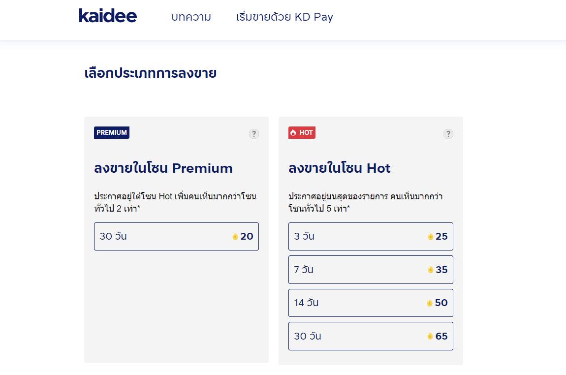Click the coin icon next to 20
566x375 pixels.
(x=235, y=237)
